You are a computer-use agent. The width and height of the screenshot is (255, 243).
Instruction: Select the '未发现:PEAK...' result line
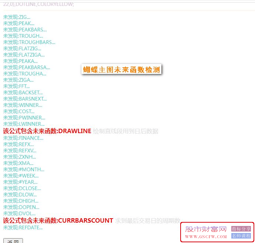[19, 23]
